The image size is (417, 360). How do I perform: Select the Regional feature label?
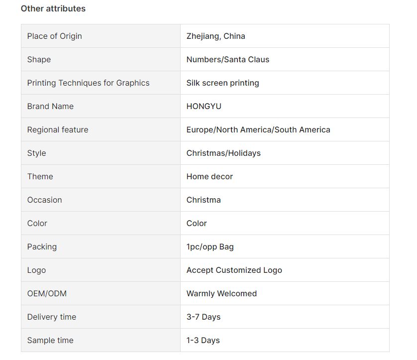coord(58,130)
